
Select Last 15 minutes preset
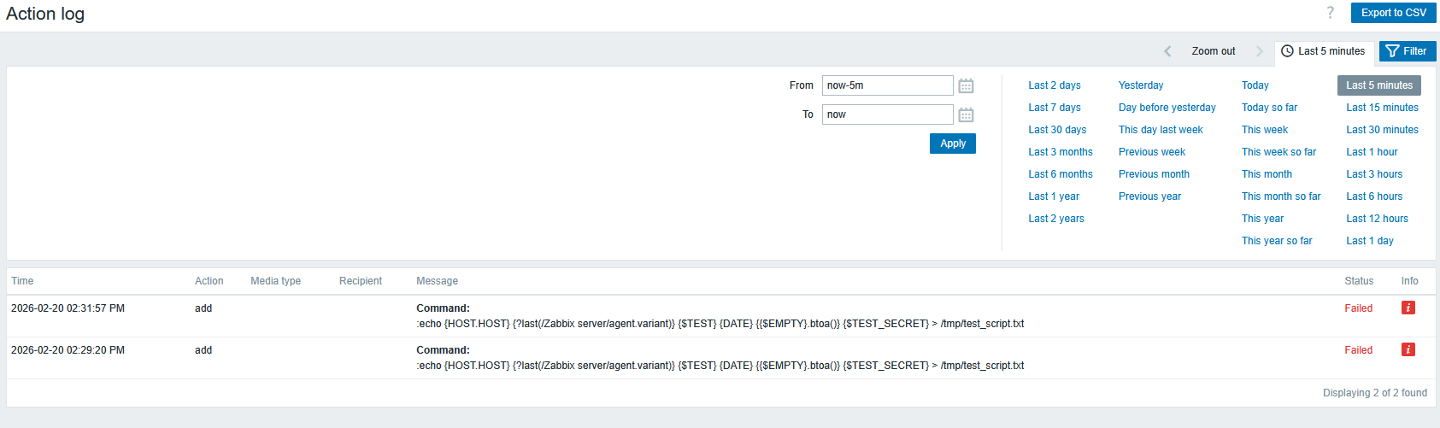click(1382, 108)
